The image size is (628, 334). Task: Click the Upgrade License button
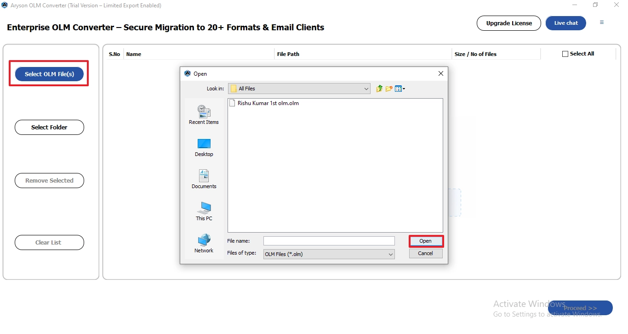click(x=509, y=23)
